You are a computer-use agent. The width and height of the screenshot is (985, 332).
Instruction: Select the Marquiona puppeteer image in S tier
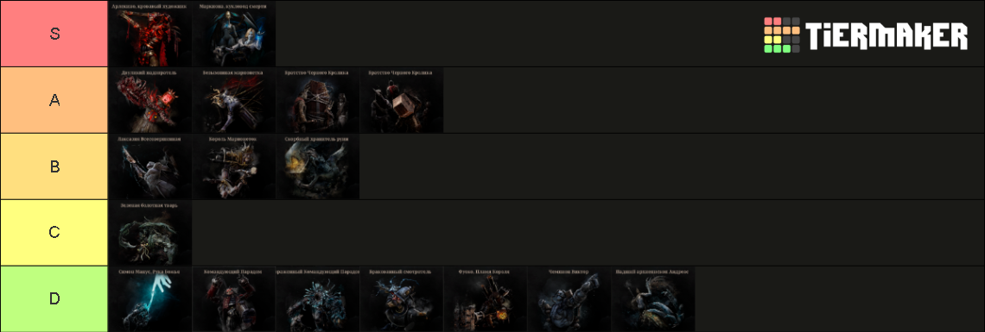point(233,34)
